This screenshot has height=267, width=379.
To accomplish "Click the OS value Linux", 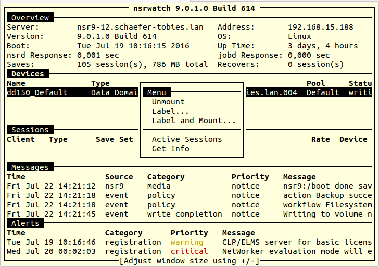I will [299, 36].
